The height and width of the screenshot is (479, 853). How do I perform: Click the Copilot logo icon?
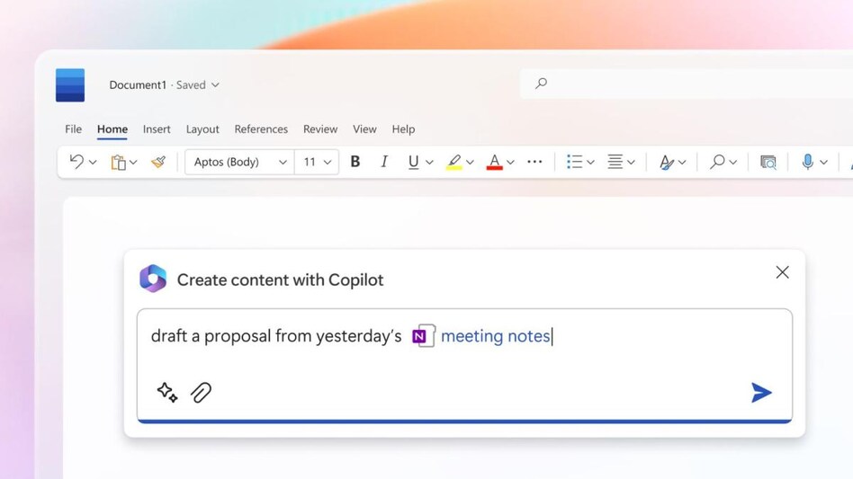pos(153,279)
